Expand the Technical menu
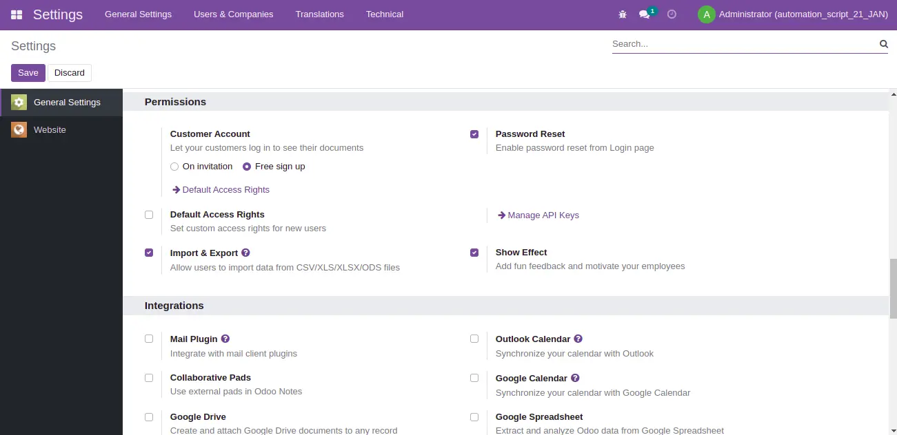 point(384,14)
